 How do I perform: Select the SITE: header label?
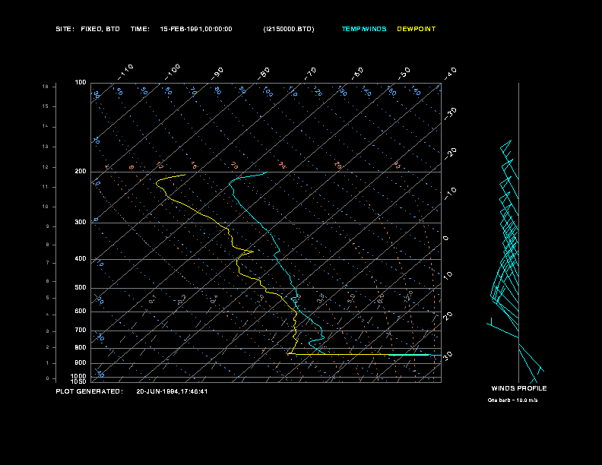(x=65, y=29)
